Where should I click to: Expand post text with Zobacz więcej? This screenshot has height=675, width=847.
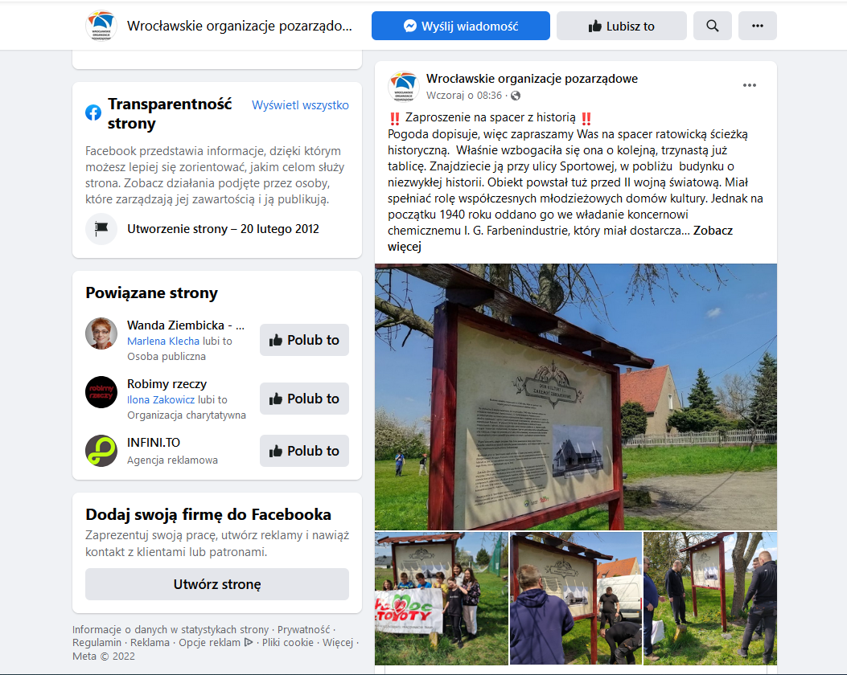[560, 239]
